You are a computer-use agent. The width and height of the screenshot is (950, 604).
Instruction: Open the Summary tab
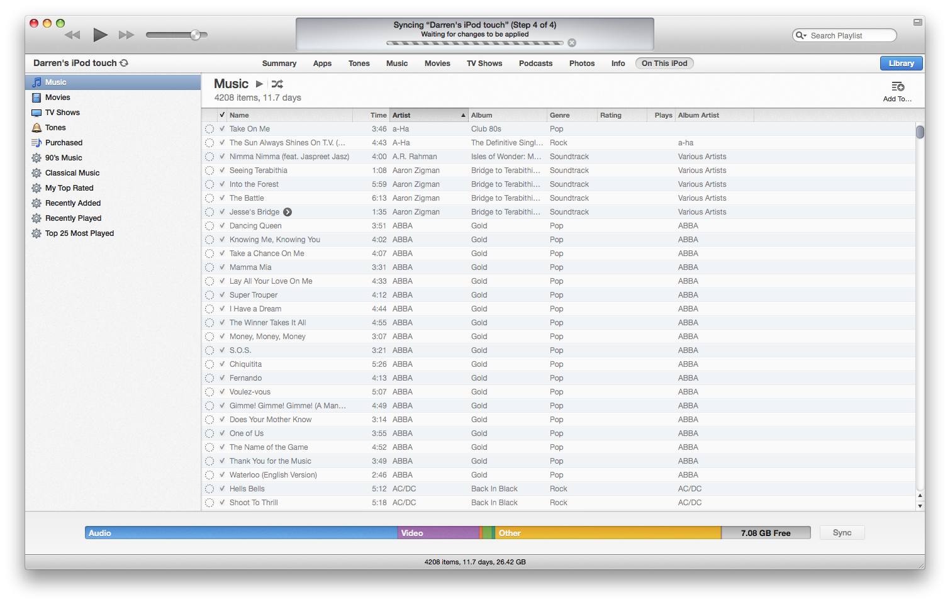[279, 64]
